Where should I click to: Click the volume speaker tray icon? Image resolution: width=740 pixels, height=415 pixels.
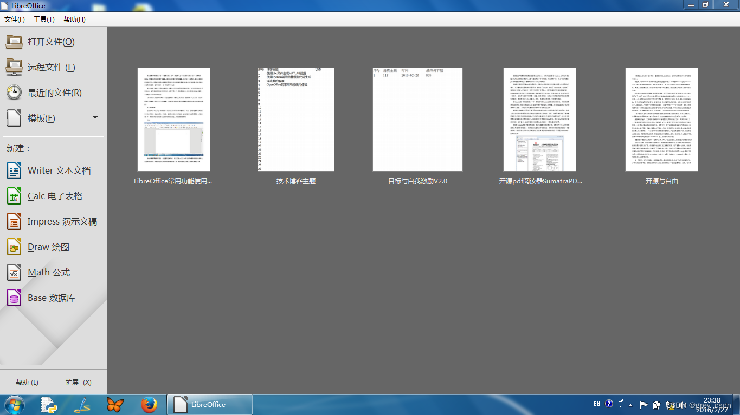[x=683, y=405]
